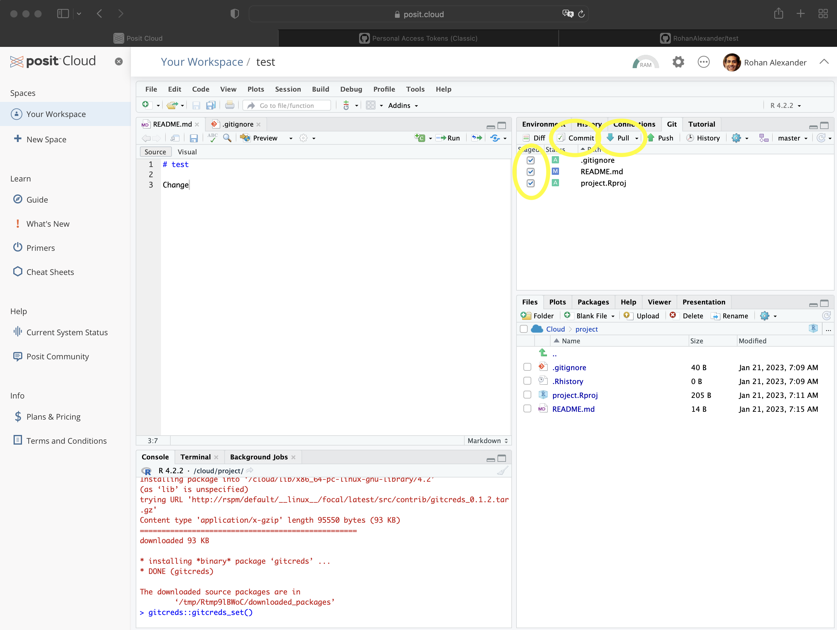Uncheck staged box for project.Rproj
837x630 pixels.
coord(530,183)
